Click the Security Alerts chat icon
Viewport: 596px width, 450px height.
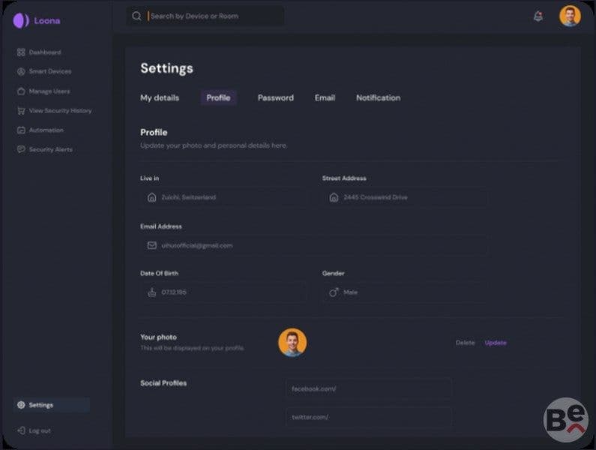(x=21, y=149)
